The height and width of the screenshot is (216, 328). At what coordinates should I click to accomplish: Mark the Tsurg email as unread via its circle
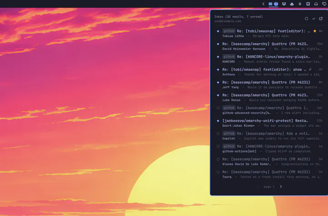(x=218, y=172)
